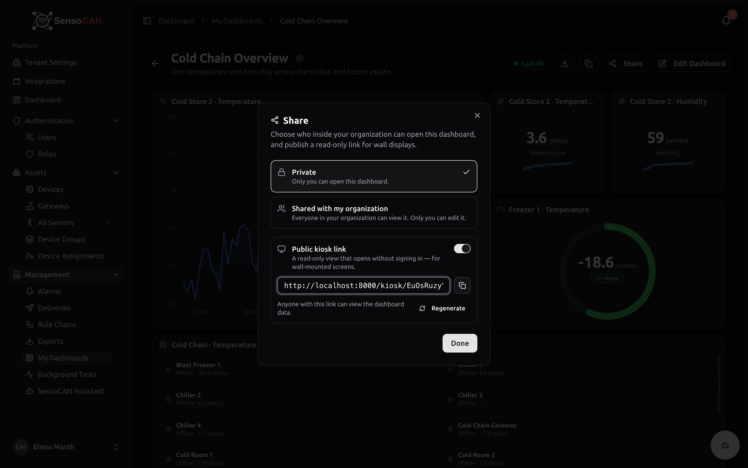
Task: Click the Gateways router icon
Action: tap(30, 206)
